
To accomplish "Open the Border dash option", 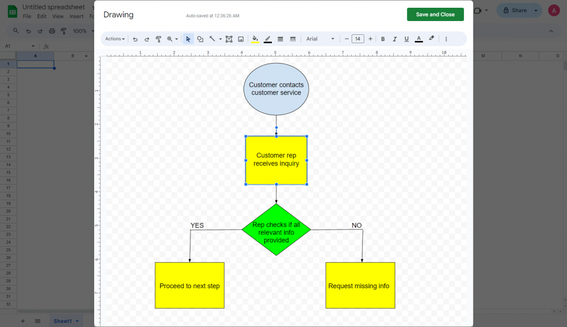I will [293, 39].
